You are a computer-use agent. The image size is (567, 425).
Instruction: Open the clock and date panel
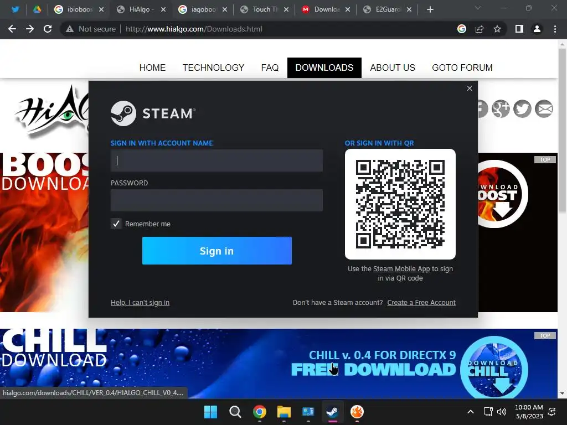click(529, 412)
